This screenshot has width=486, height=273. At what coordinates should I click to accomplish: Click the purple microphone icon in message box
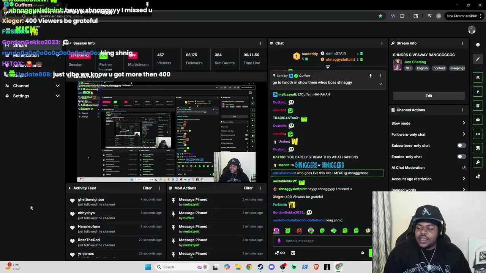(x=279, y=241)
